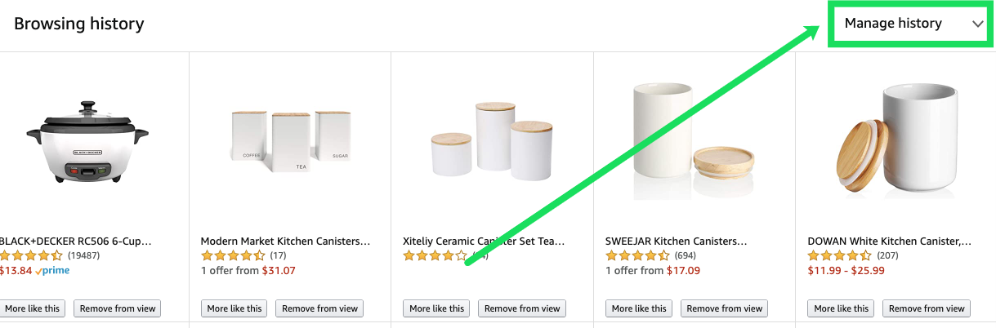
Task: Remove SWEEJAR Kitchen Canisters from view
Action: point(724,308)
